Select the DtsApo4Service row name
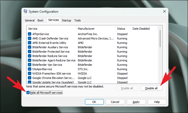 (42, 69)
